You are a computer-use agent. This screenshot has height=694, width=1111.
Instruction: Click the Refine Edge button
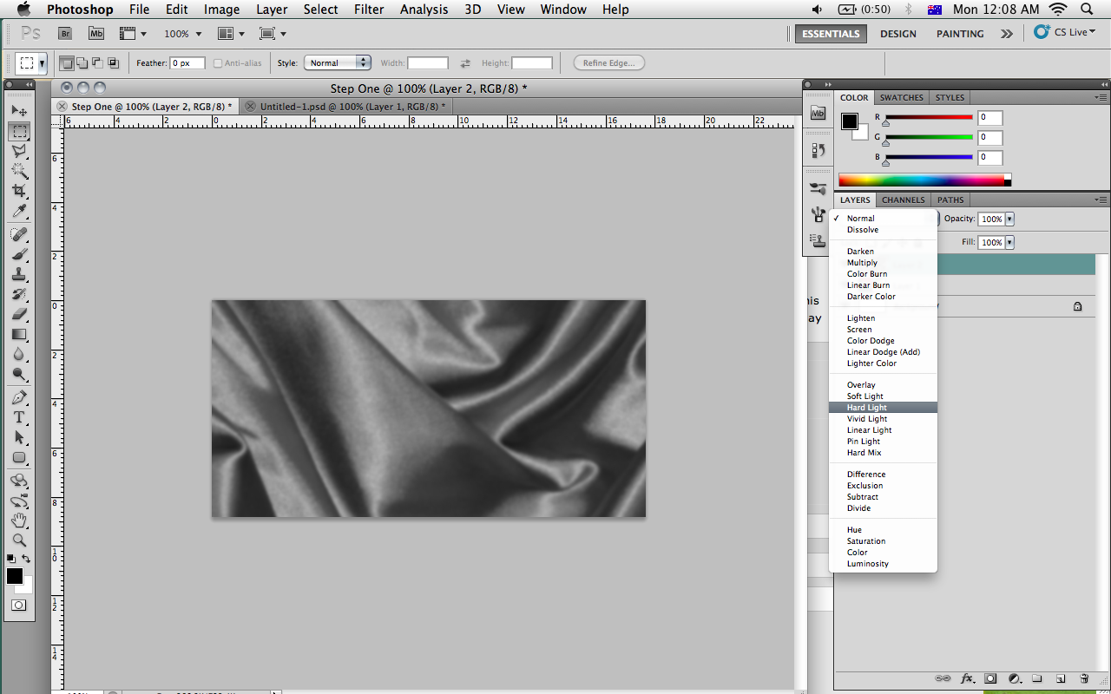pos(608,63)
